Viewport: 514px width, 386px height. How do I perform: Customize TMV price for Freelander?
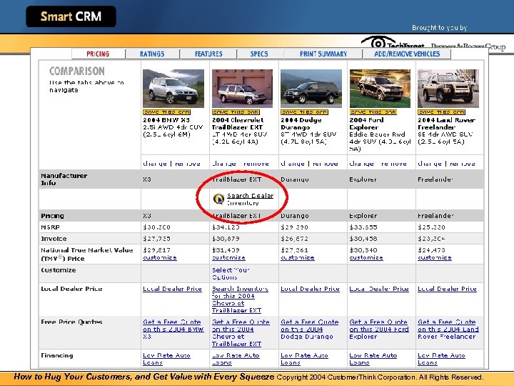tap(434, 257)
